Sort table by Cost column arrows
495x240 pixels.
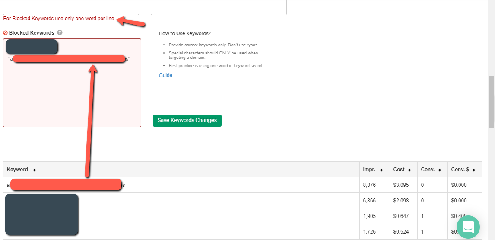[x=410, y=170]
